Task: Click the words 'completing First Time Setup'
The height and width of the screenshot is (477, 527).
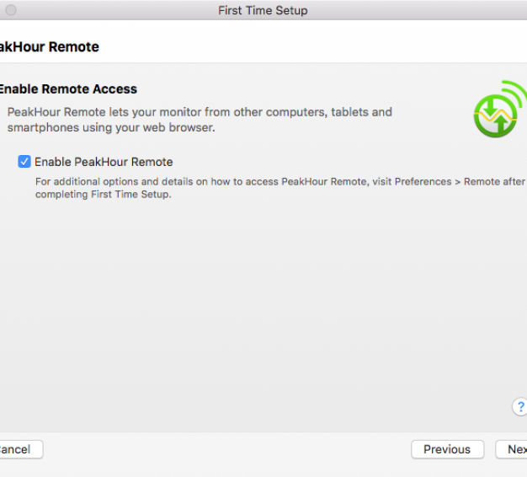Action: pos(103,195)
